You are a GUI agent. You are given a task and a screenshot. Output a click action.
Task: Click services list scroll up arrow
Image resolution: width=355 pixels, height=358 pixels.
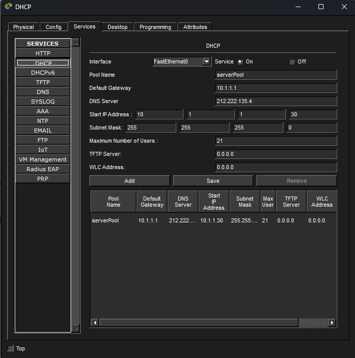click(x=76, y=43)
